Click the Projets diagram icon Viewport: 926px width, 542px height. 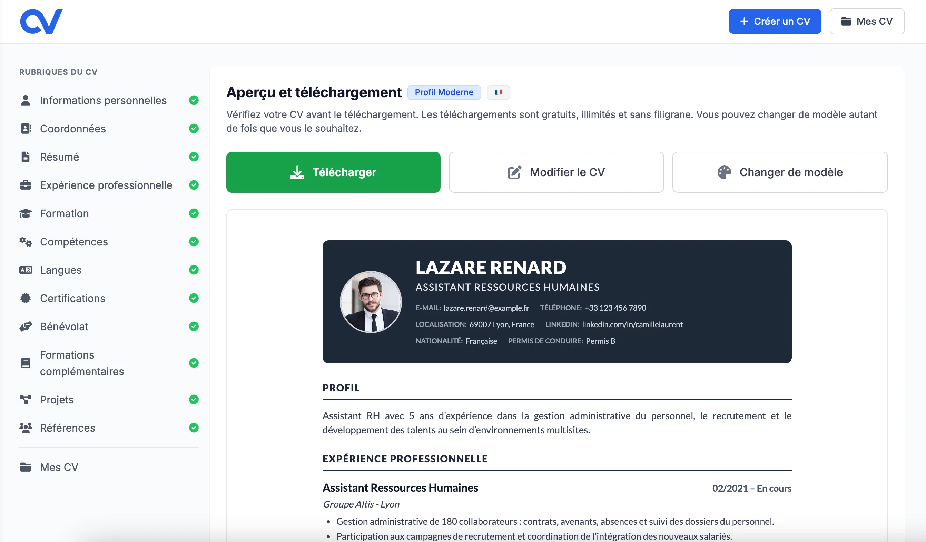[x=25, y=400]
